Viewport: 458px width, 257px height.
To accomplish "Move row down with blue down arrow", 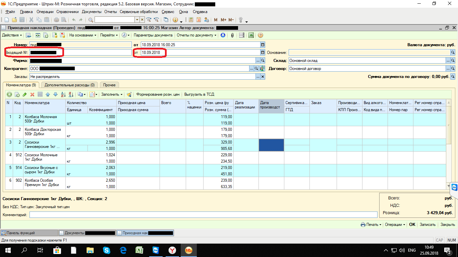I will point(55,95).
